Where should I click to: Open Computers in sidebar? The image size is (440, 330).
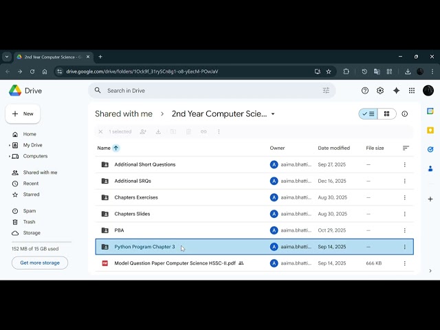pos(35,156)
